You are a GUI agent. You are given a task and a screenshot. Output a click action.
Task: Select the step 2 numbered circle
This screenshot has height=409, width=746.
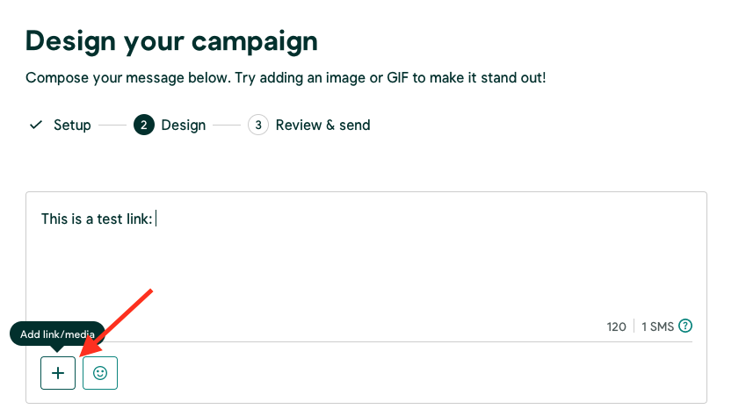point(144,125)
